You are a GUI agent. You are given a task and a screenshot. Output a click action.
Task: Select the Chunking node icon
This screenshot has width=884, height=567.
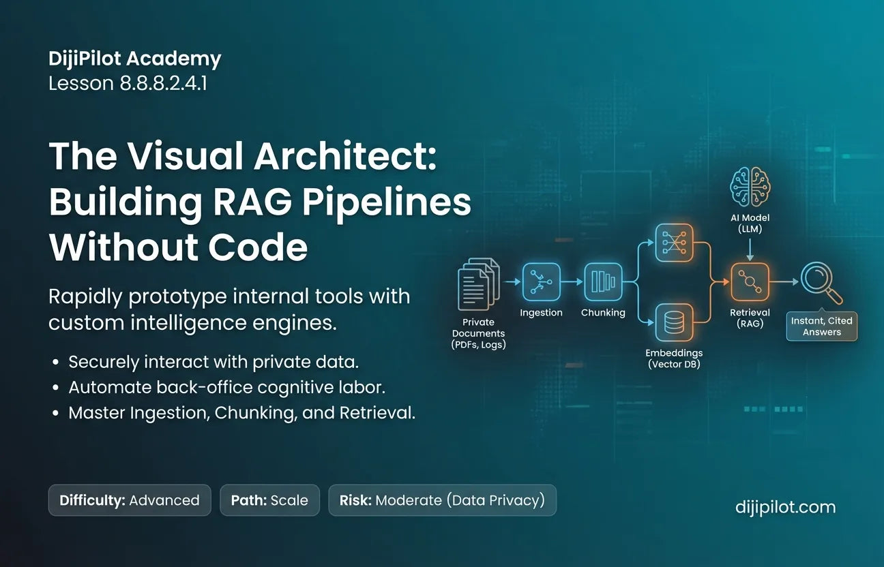603,282
